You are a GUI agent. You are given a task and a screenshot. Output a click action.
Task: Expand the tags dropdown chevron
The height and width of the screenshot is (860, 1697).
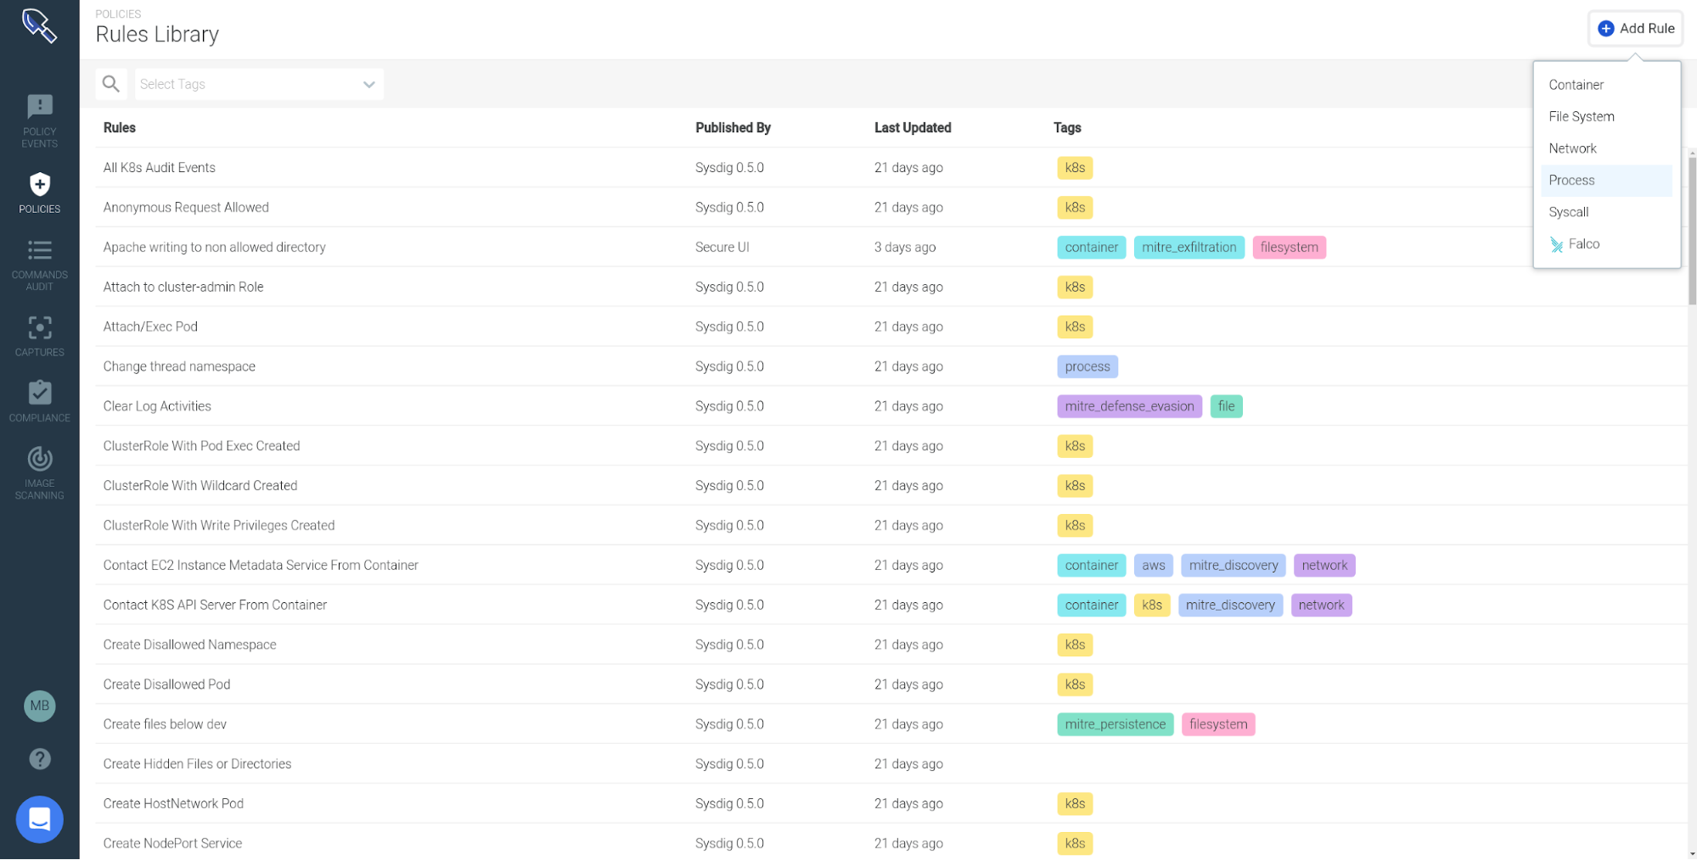coord(368,84)
